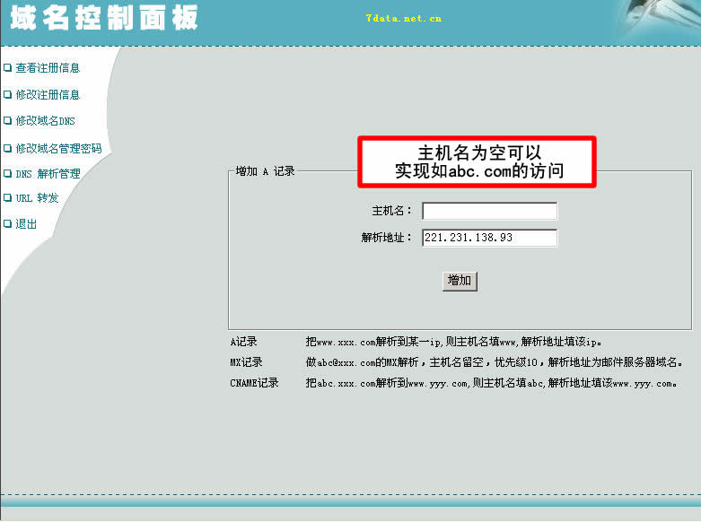
Task: Click the 7data.net.cn header text
Action: pyautogui.click(x=404, y=18)
